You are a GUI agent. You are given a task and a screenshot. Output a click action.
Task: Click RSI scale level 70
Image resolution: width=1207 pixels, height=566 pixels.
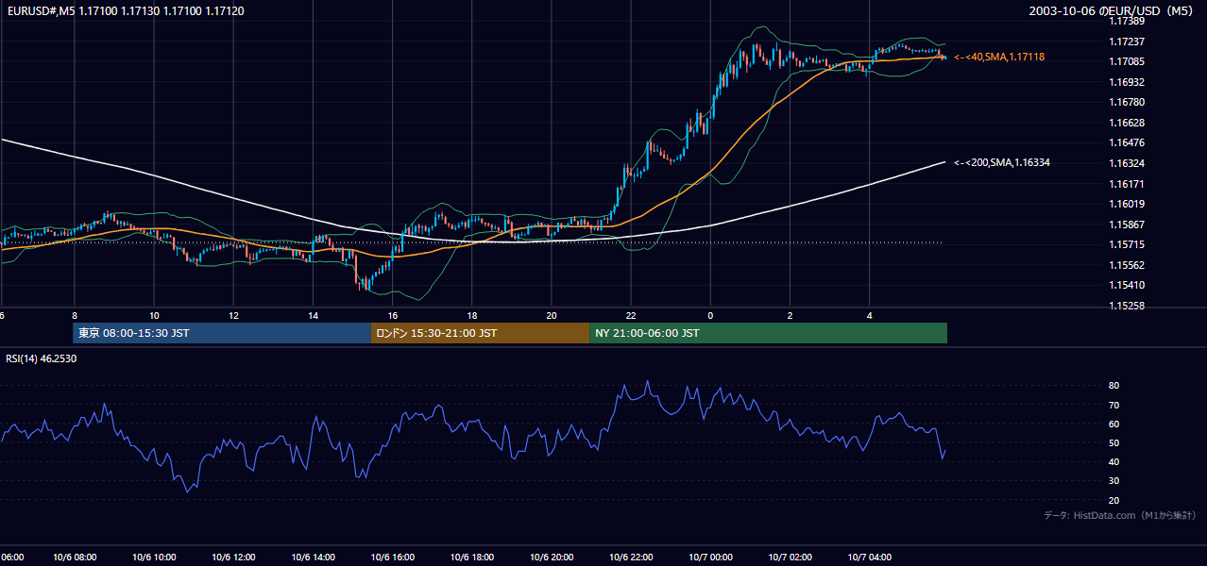(x=1114, y=405)
